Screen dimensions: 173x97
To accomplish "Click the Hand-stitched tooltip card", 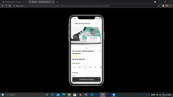I will (x=93, y=39).
